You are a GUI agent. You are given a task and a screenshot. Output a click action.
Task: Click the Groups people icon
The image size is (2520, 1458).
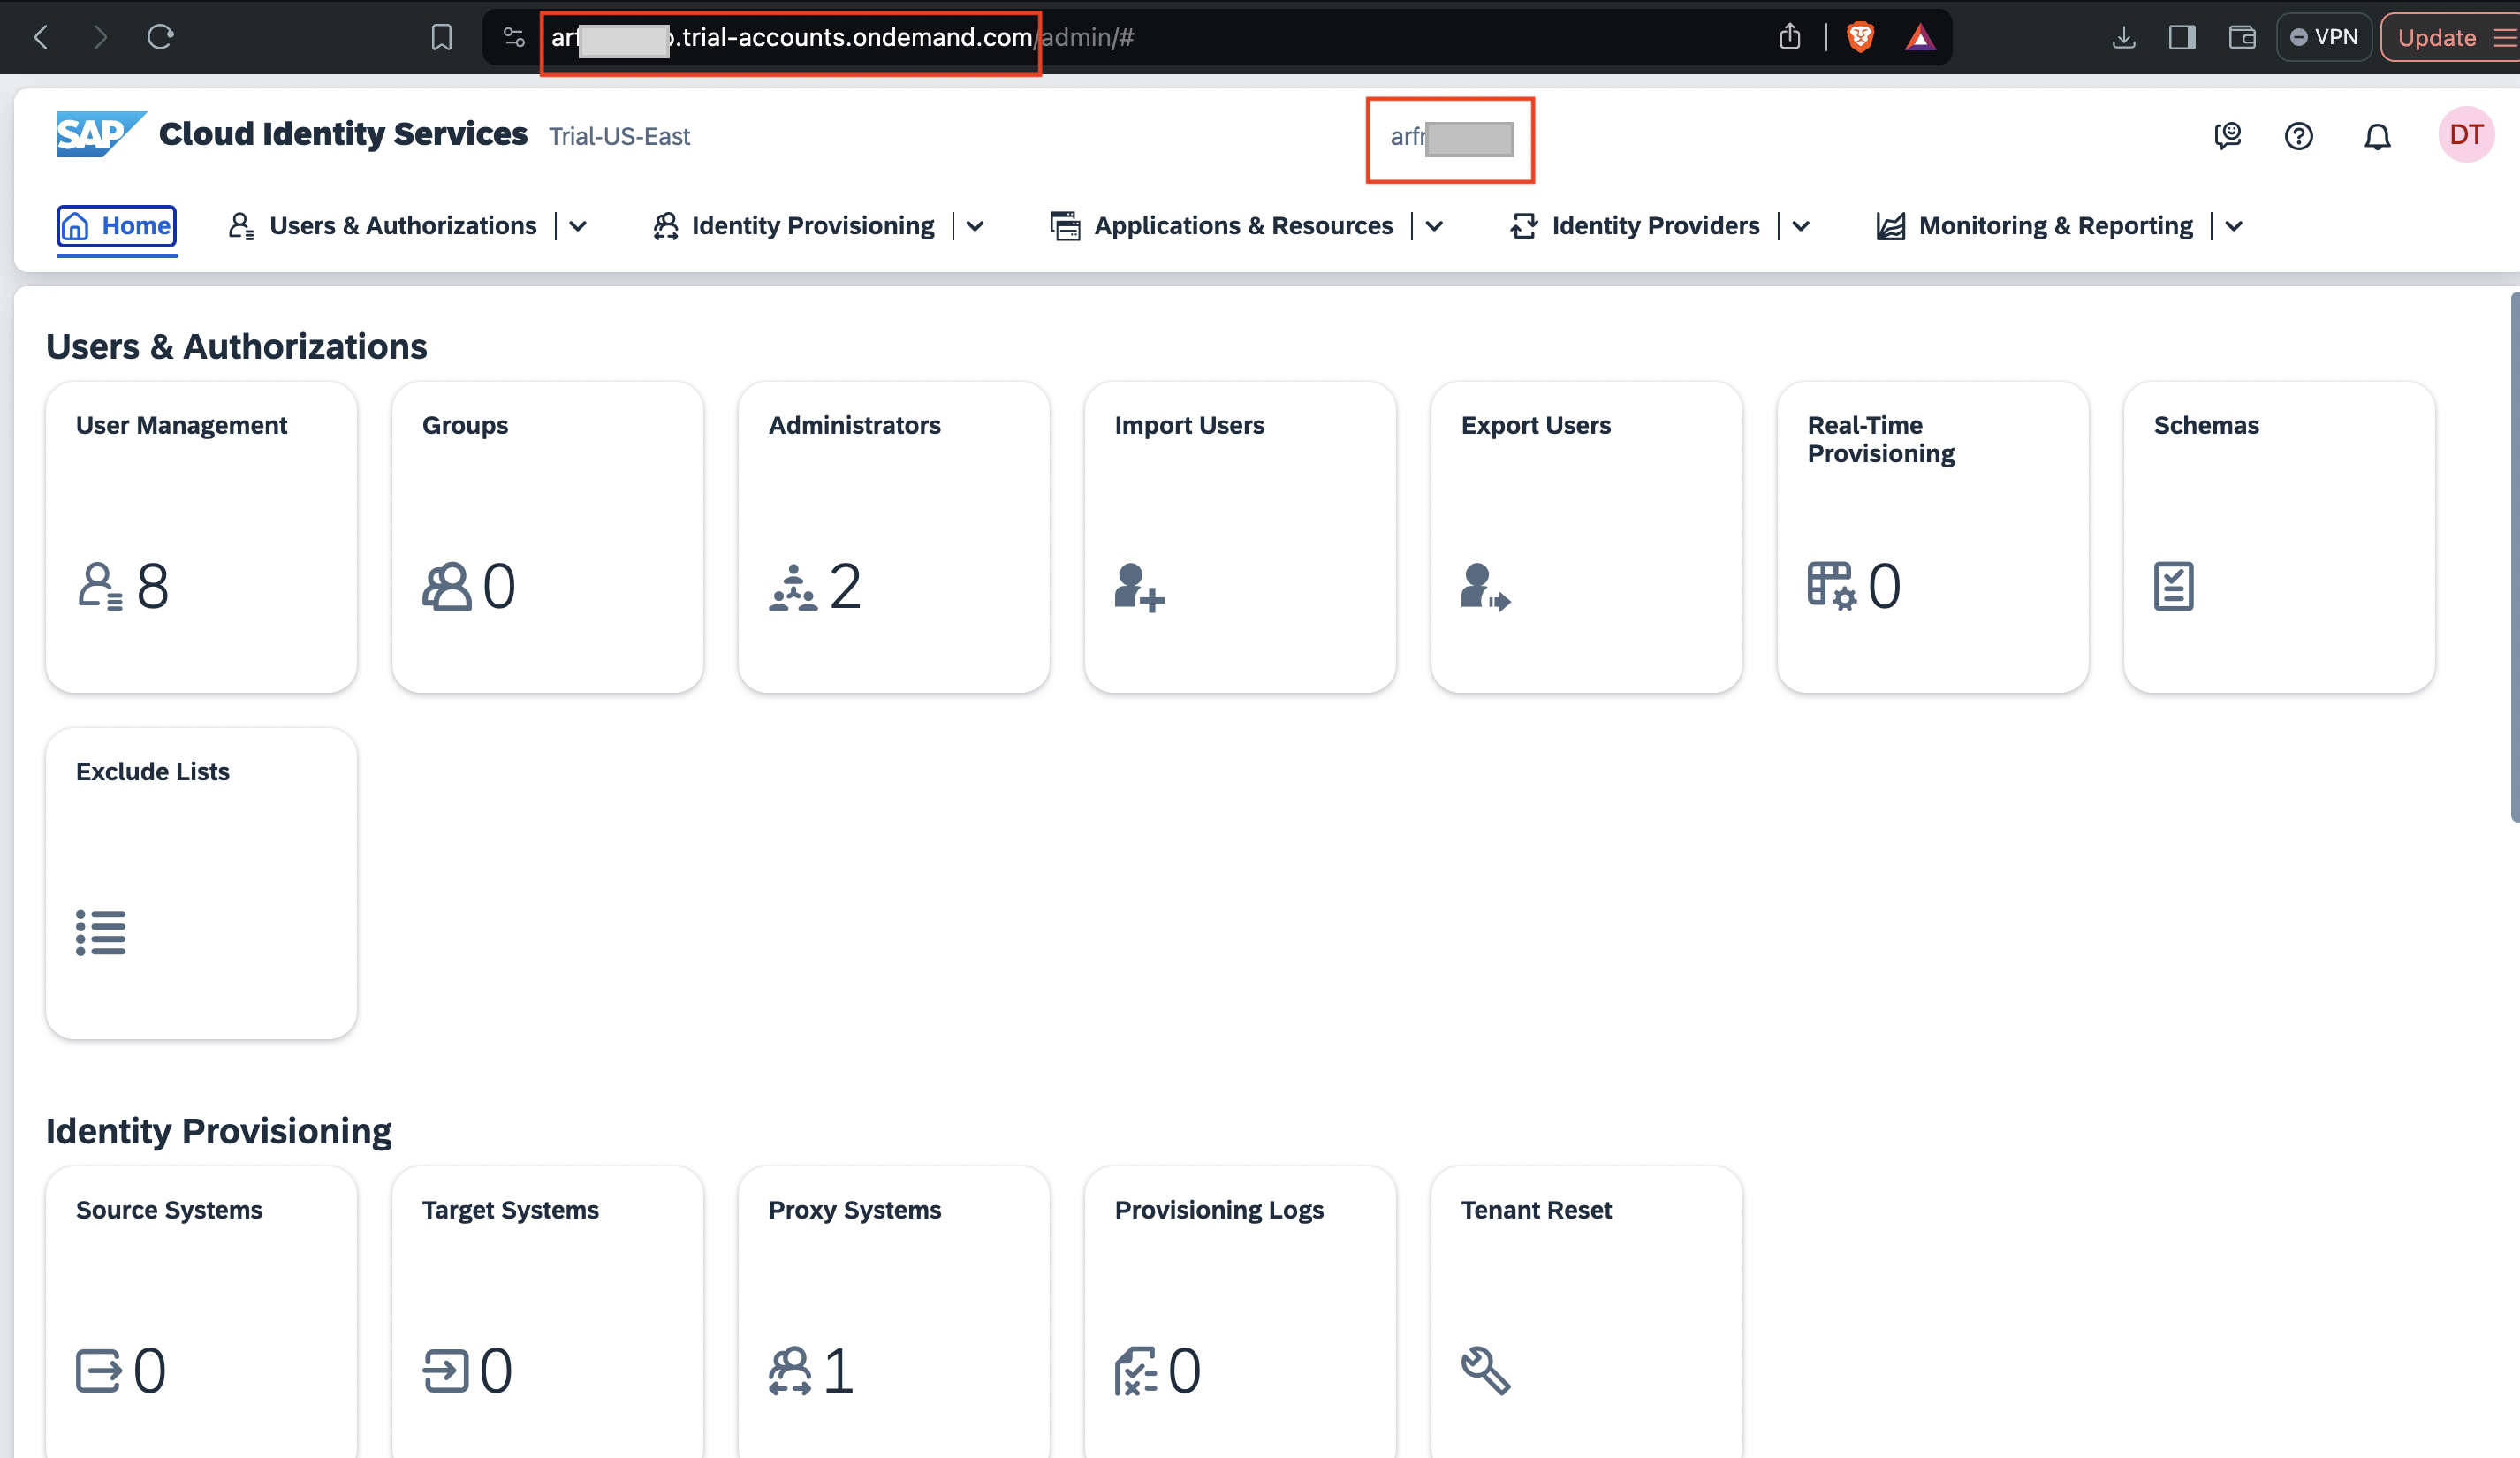446,586
